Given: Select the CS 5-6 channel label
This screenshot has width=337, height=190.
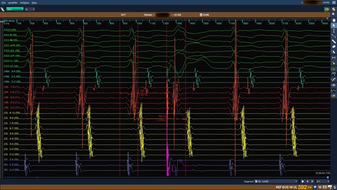Looking at the screenshot, I should (11, 133).
